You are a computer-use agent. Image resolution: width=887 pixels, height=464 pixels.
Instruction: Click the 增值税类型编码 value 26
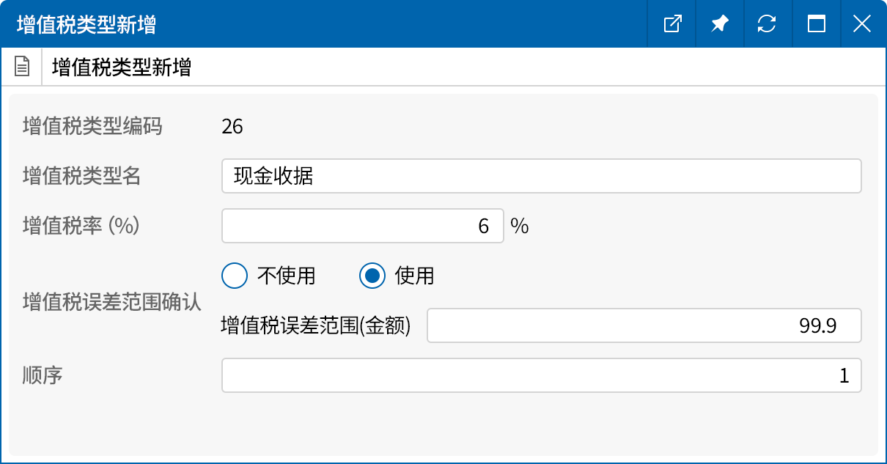pos(232,127)
